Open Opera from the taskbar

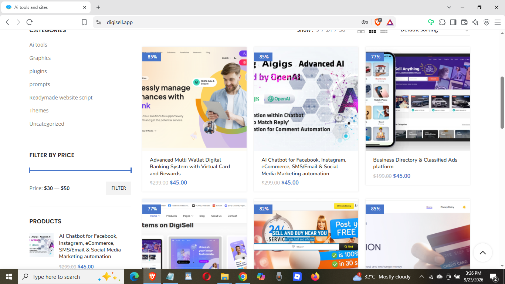pyautogui.click(x=207, y=277)
